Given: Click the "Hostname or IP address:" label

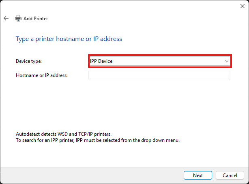Looking at the screenshot, I should pos(42,75).
